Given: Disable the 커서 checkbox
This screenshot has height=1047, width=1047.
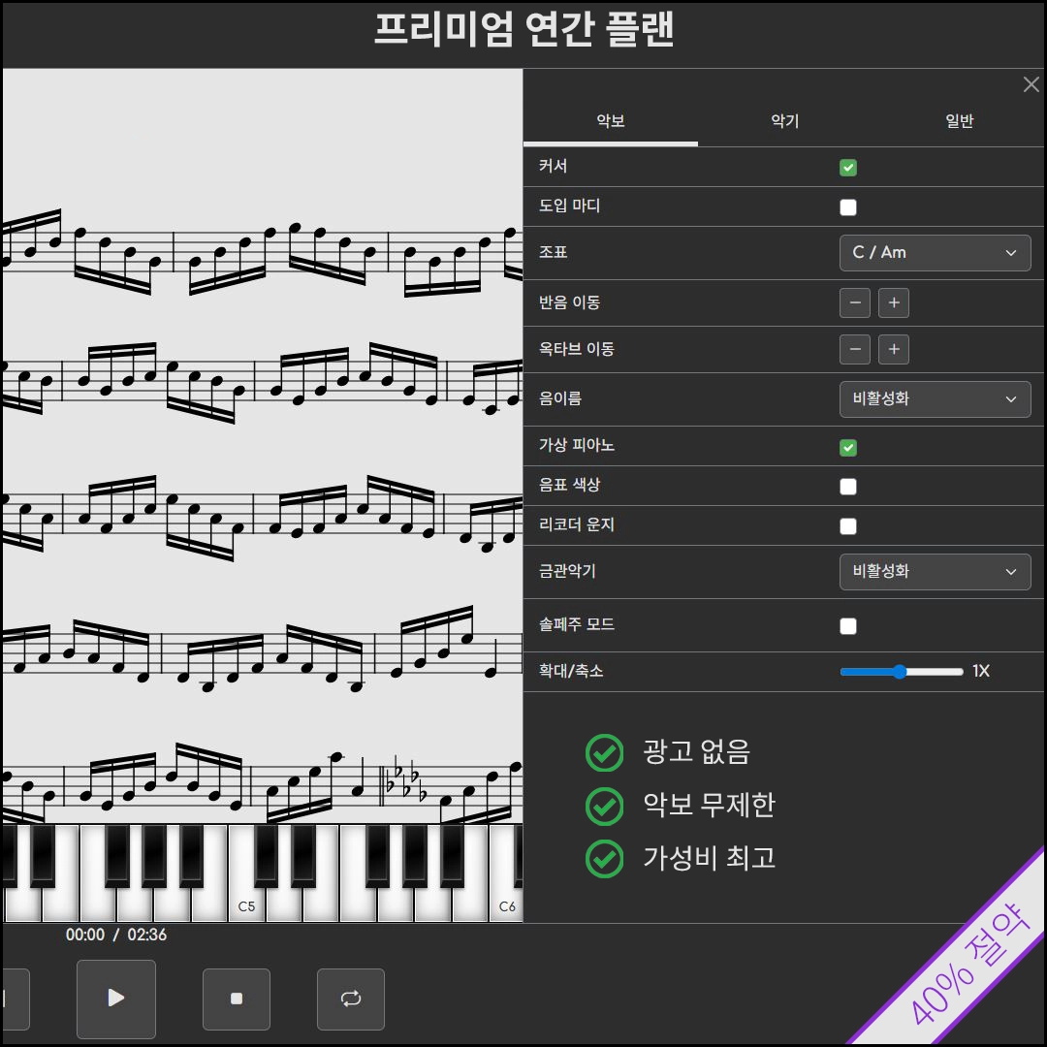Looking at the screenshot, I should (x=848, y=168).
